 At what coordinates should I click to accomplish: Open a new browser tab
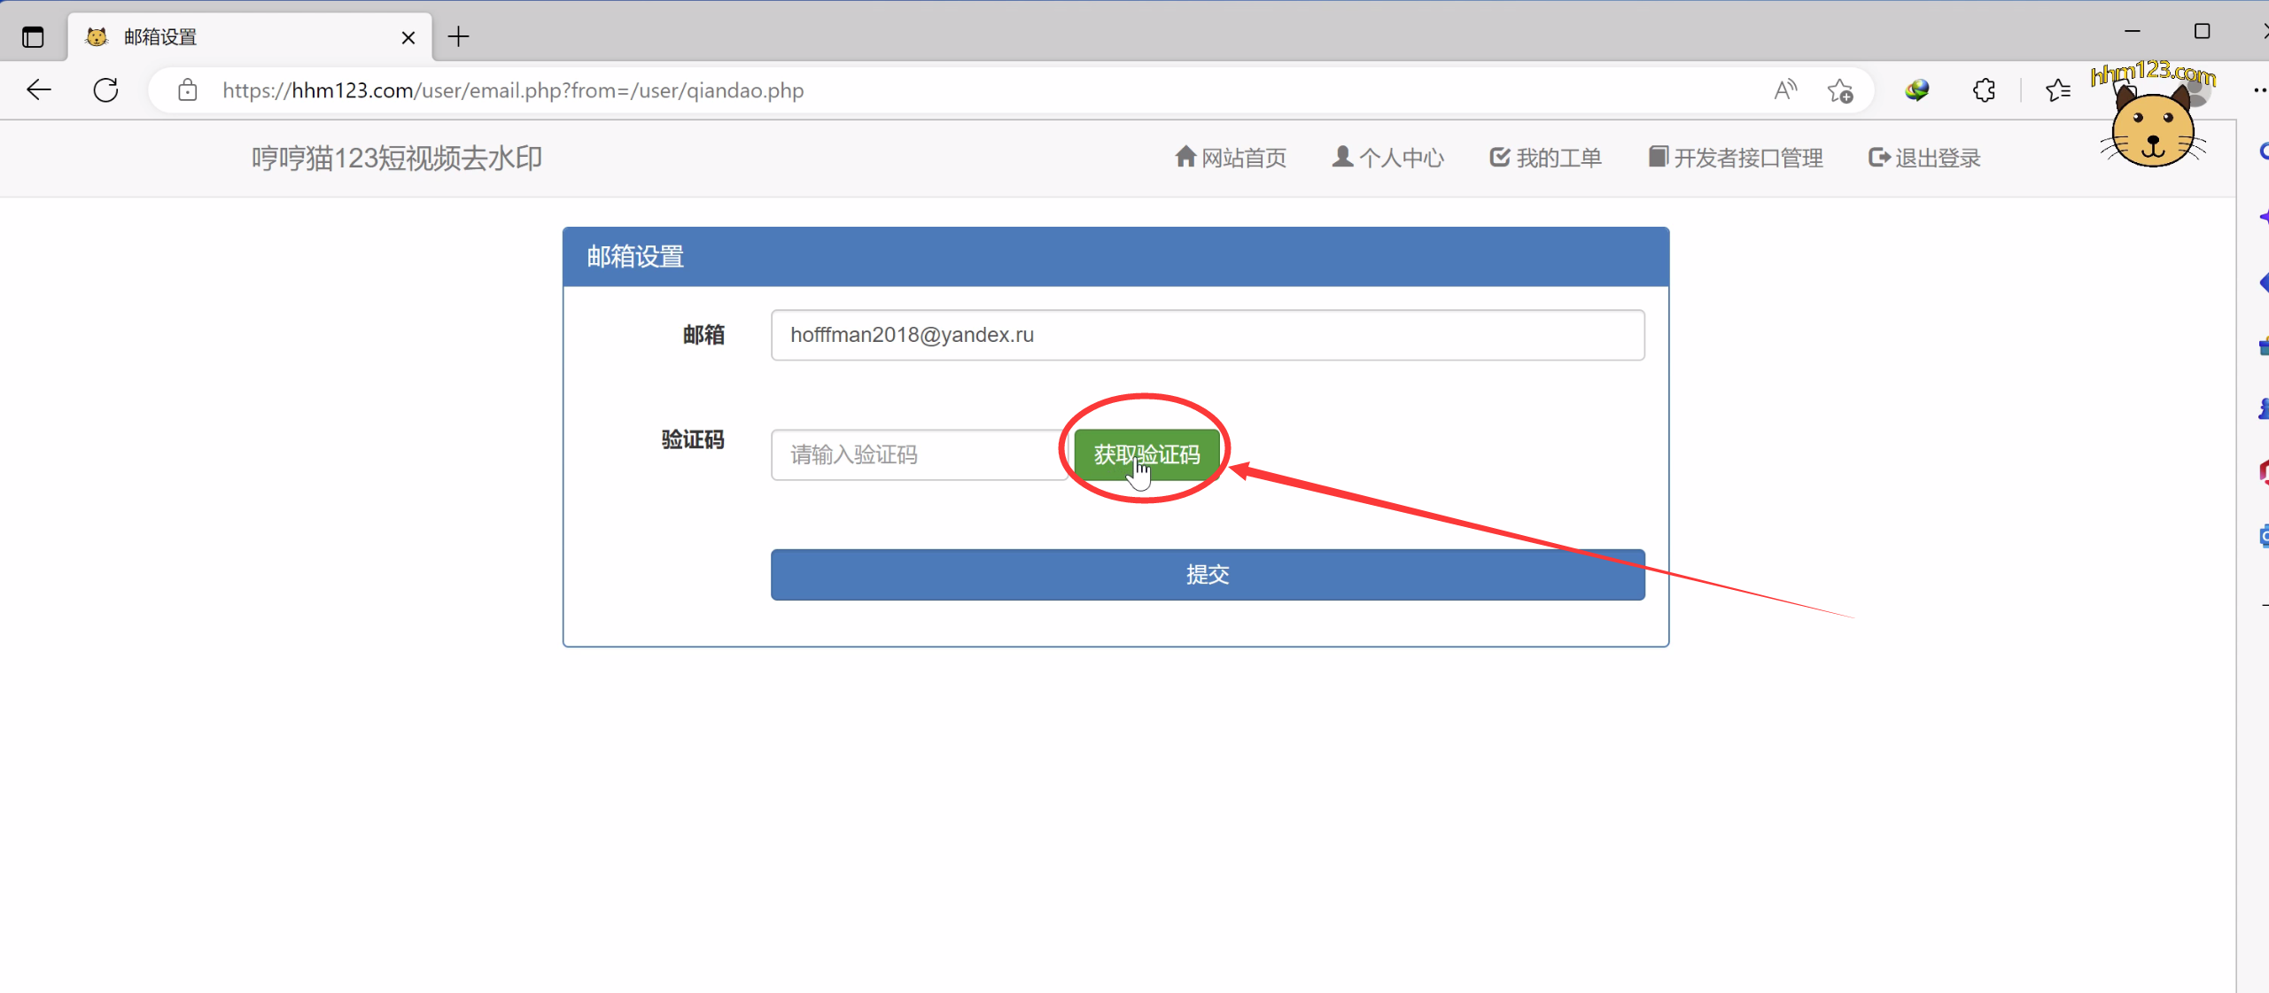[x=458, y=37]
